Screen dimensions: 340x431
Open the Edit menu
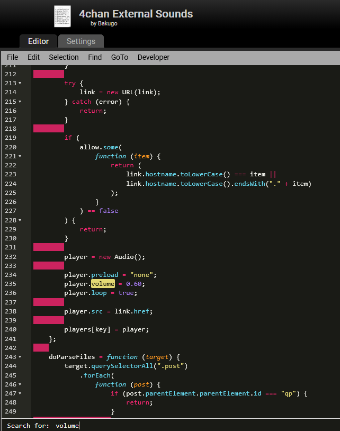(33, 57)
